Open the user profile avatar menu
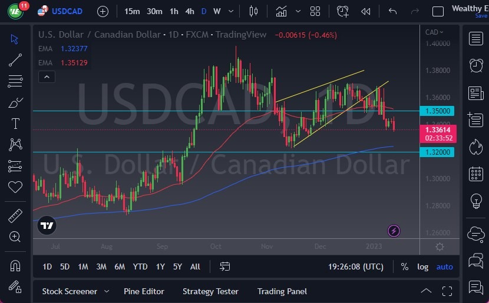489x303 pixels. (x=15, y=12)
